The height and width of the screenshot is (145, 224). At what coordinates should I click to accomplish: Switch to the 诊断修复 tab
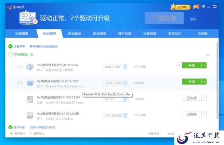[x=150, y=34]
